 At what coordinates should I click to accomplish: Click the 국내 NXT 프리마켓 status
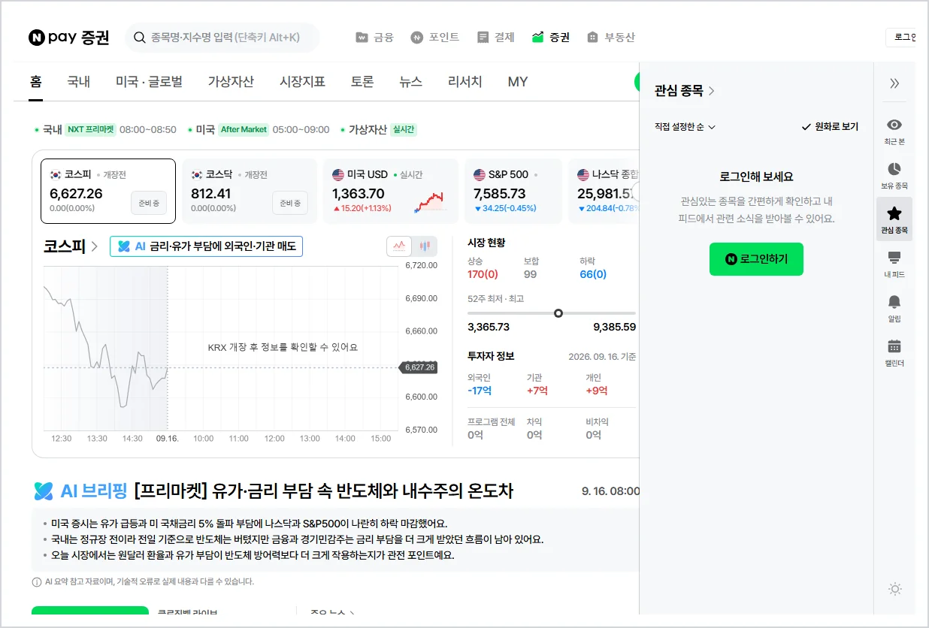[x=106, y=129]
